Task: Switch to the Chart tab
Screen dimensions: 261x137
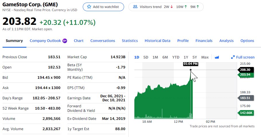Action: tap(79, 41)
